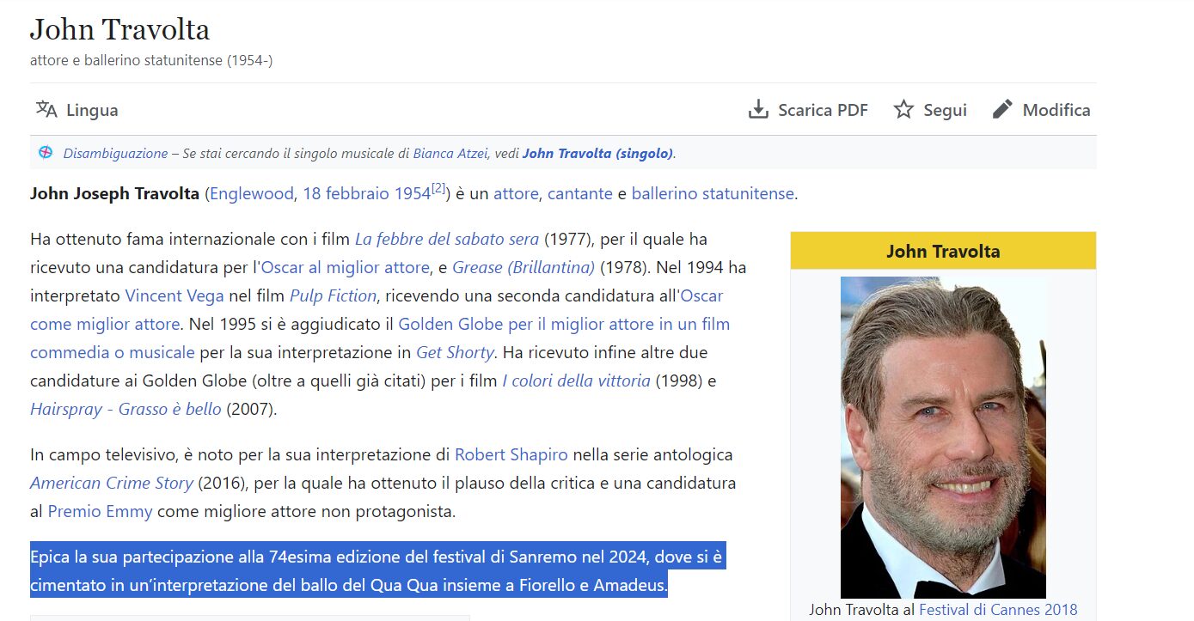The image size is (1194, 621).
Task: Follow the Vincent Vega link
Action: pyautogui.click(x=175, y=295)
